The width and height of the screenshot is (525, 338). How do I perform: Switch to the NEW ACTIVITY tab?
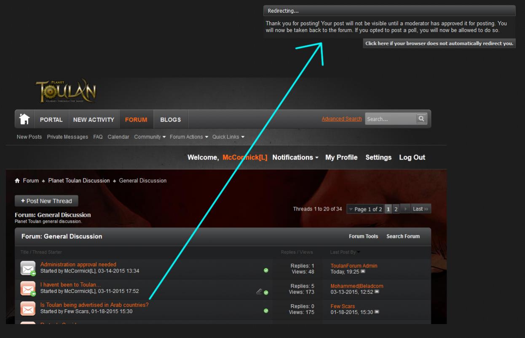click(x=94, y=119)
